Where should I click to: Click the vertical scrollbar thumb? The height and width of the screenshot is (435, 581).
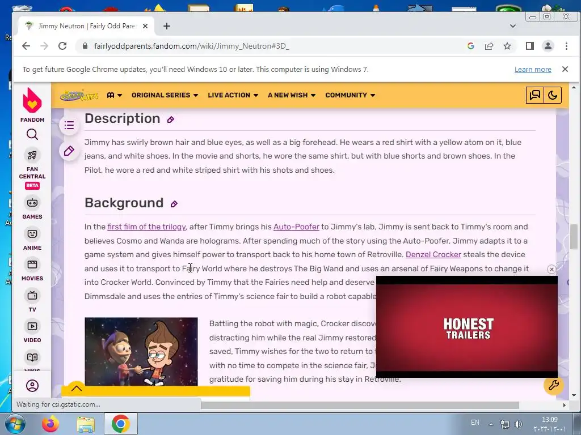click(574, 237)
